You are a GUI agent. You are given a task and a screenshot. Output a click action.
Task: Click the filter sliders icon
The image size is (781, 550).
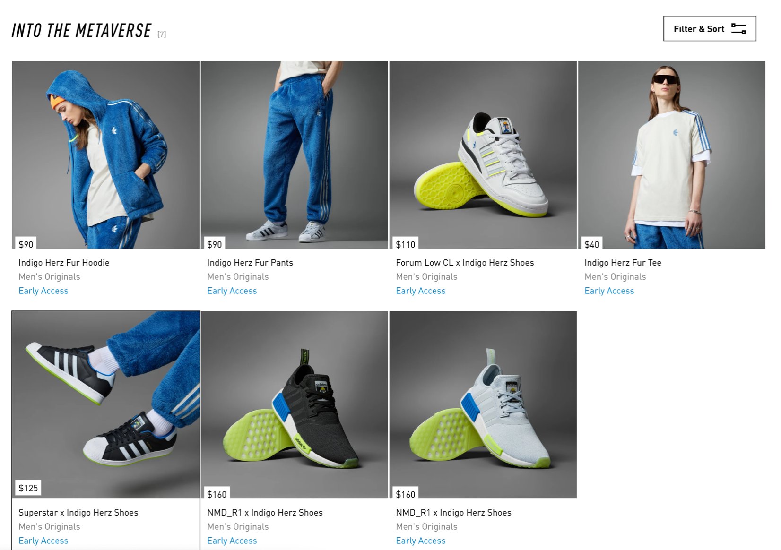[x=738, y=29]
